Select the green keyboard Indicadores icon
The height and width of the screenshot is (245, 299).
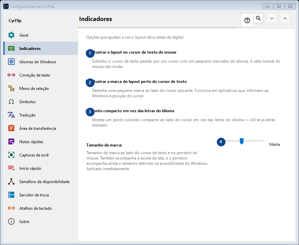point(11,48)
